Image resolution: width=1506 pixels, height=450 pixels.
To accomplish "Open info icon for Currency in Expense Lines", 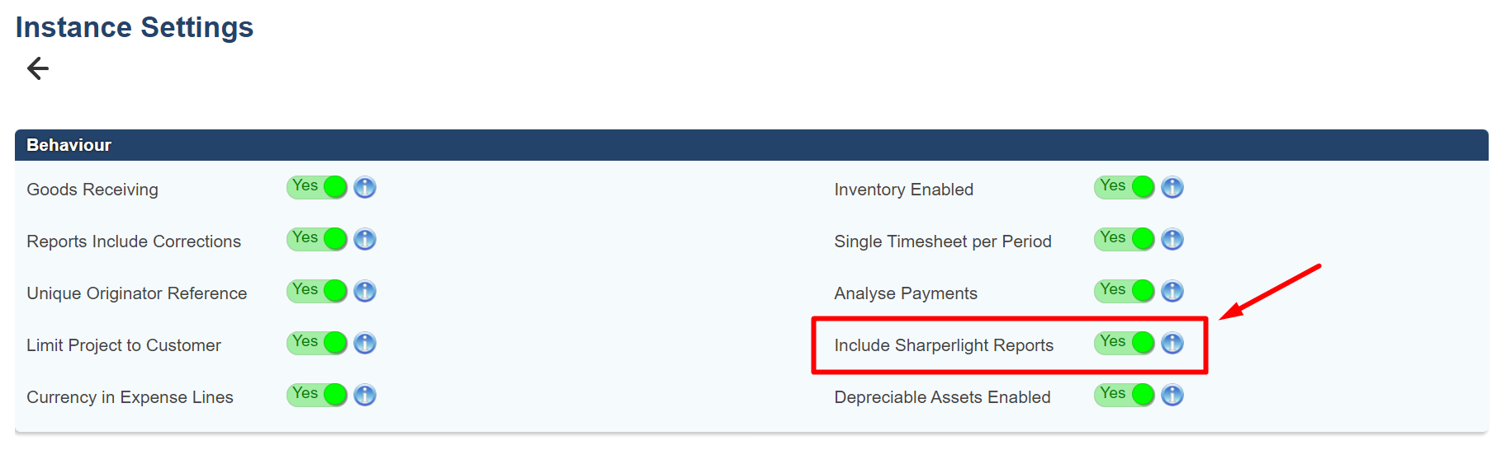I will 365,396.
